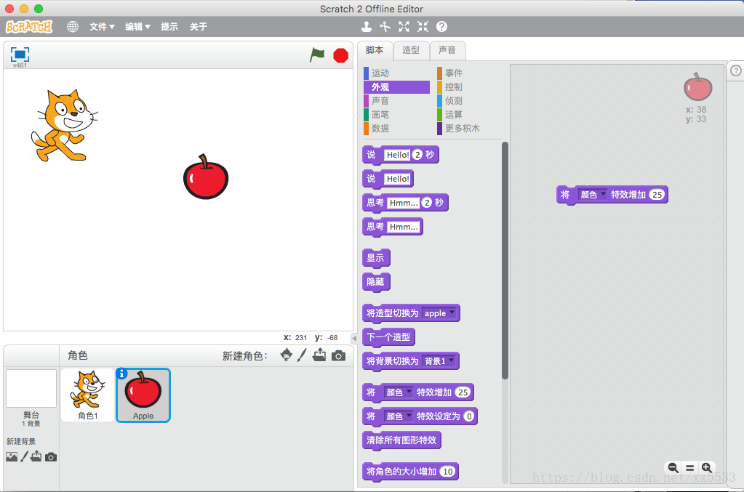Zoom in on the scripts area
Image resolution: width=744 pixels, height=492 pixels.
[x=706, y=468]
